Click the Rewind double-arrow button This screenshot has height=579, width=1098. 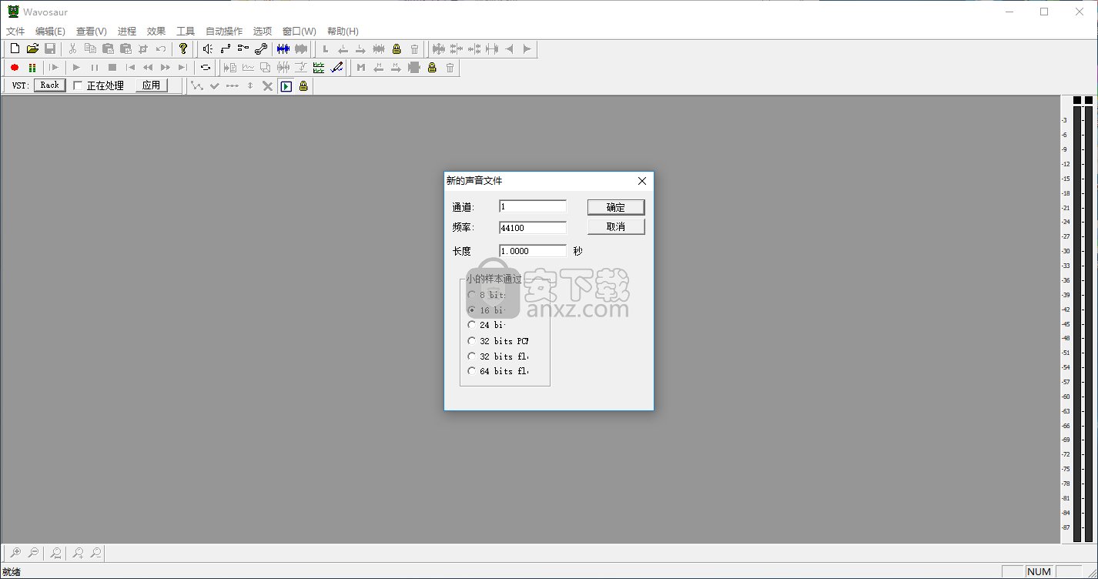coord(147,68)
